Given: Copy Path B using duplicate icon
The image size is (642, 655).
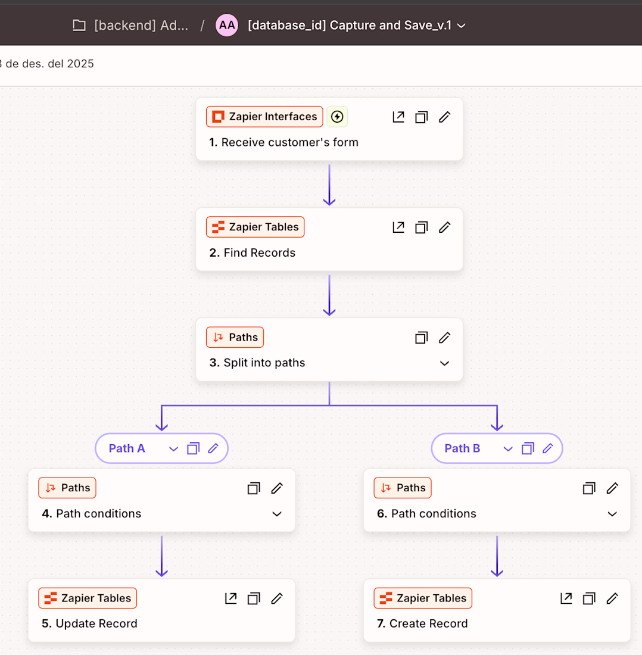Looking at the screenshot, I should 528,448.
